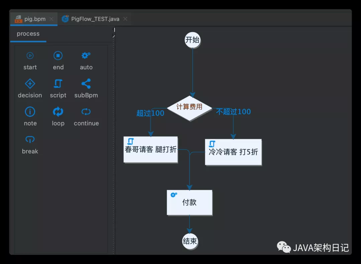Select the process palette tab
Image resolution: width=361 pixels, height=264 pixels.
pyautogui.click(x=28, y=34)
